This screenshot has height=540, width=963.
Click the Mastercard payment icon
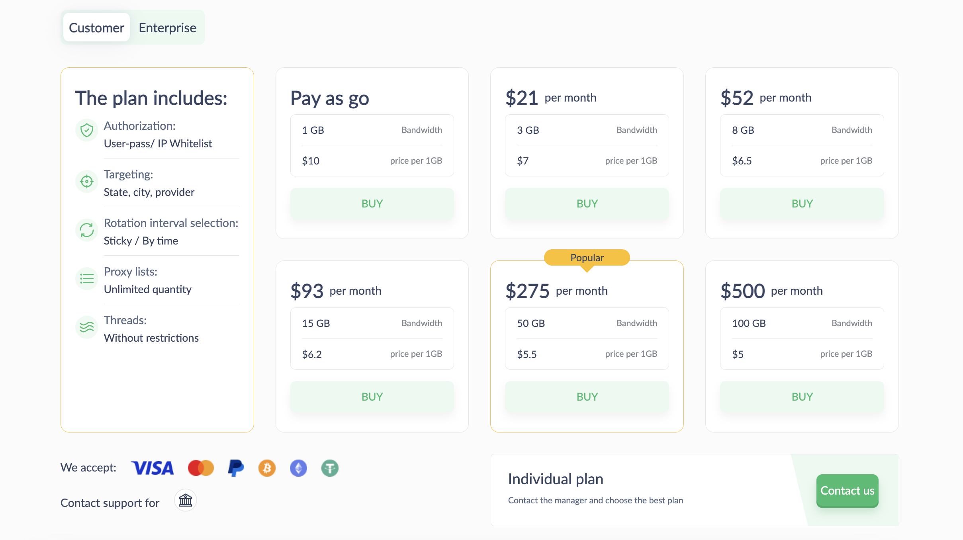201,468
